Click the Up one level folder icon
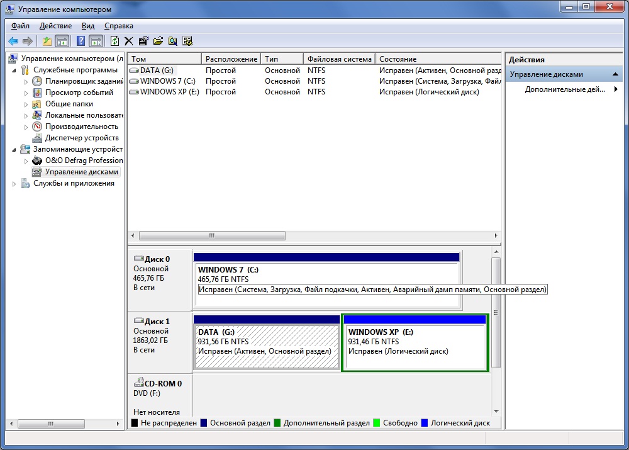 47,41
